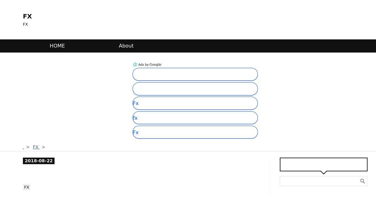376x197 pixels.
Task: Click the arrow separator after FX breadcrumb
Action: click(x=44, y=147)
